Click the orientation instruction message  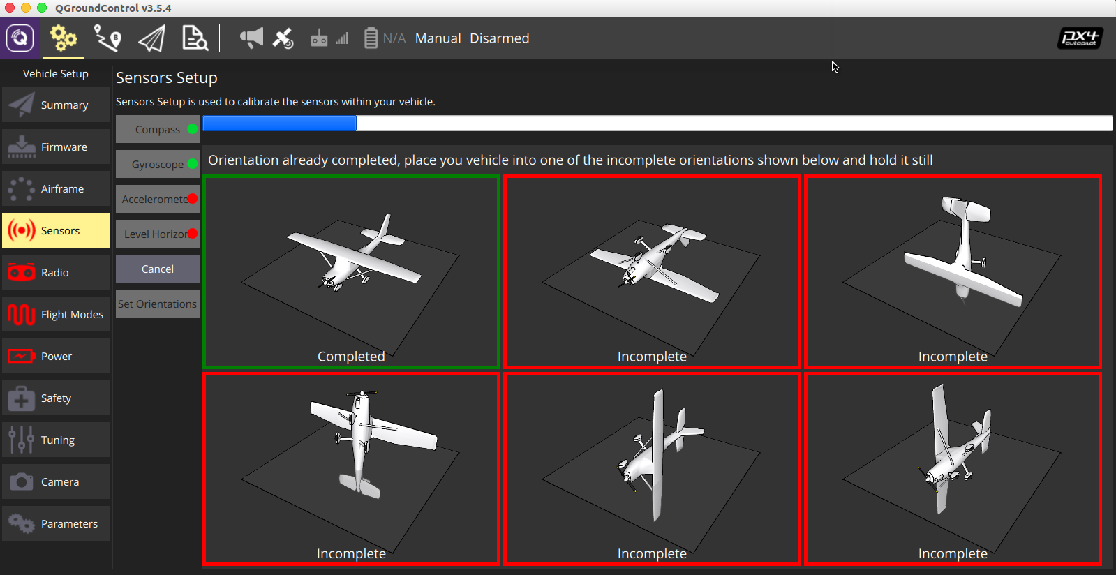pyautogui.click(x=570, y=160)
